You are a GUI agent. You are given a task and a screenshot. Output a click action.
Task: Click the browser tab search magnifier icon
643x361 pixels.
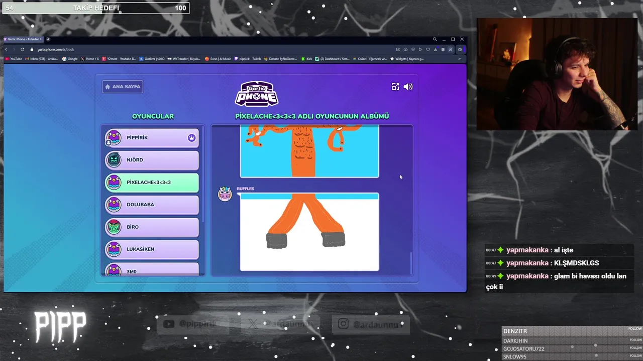tap(435, 39)
